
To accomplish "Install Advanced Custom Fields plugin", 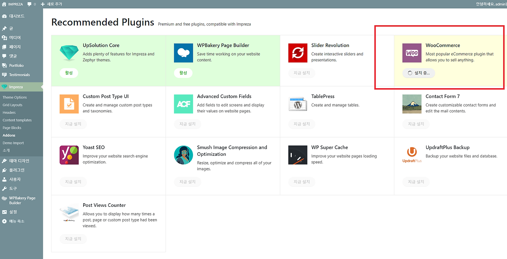I will pyautogui.click(x=188, y=124).
